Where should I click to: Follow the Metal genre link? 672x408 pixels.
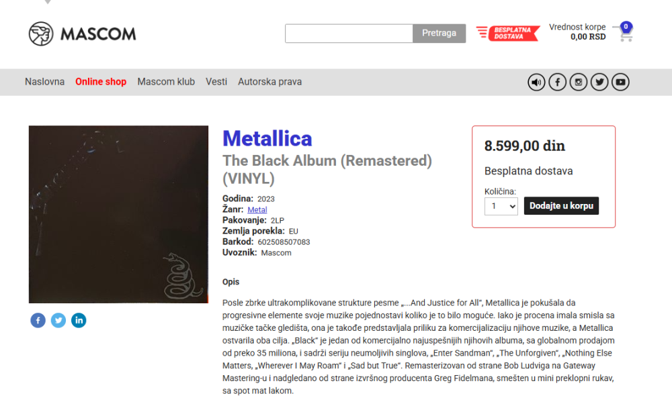tap(257, 210)
